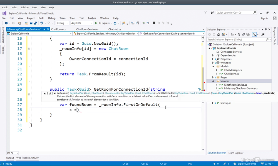This screenshot has width=278, height=166.
Task: Click the Collapse All icon in Solution Explorer
Action: [x=244, y=35]
